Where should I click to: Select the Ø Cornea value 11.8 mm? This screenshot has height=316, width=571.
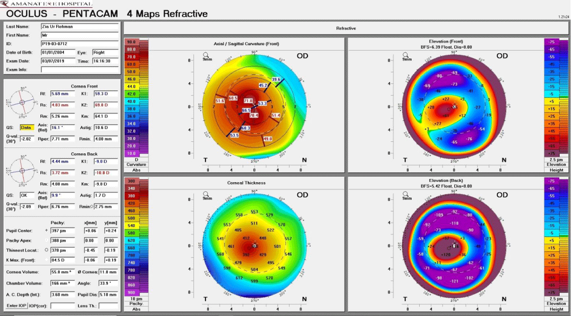pyautogui.click(x=108, y=272)
